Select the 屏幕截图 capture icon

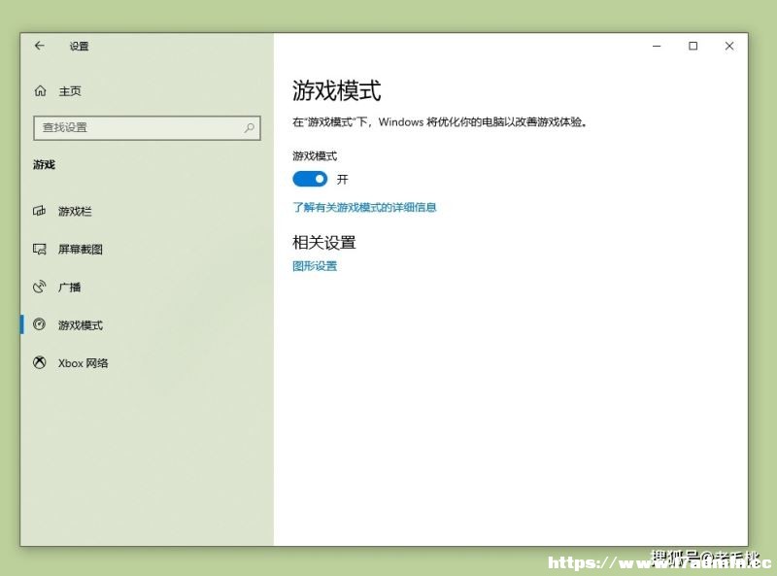tap(39, 249)
